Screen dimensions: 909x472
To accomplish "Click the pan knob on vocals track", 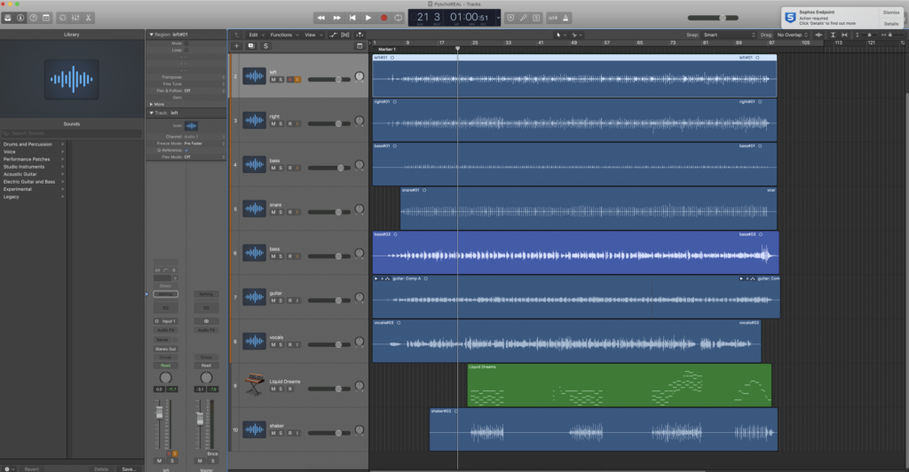I will [x=360, y=342].
